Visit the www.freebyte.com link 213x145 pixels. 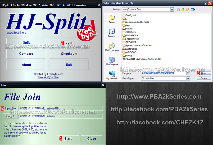48,77
